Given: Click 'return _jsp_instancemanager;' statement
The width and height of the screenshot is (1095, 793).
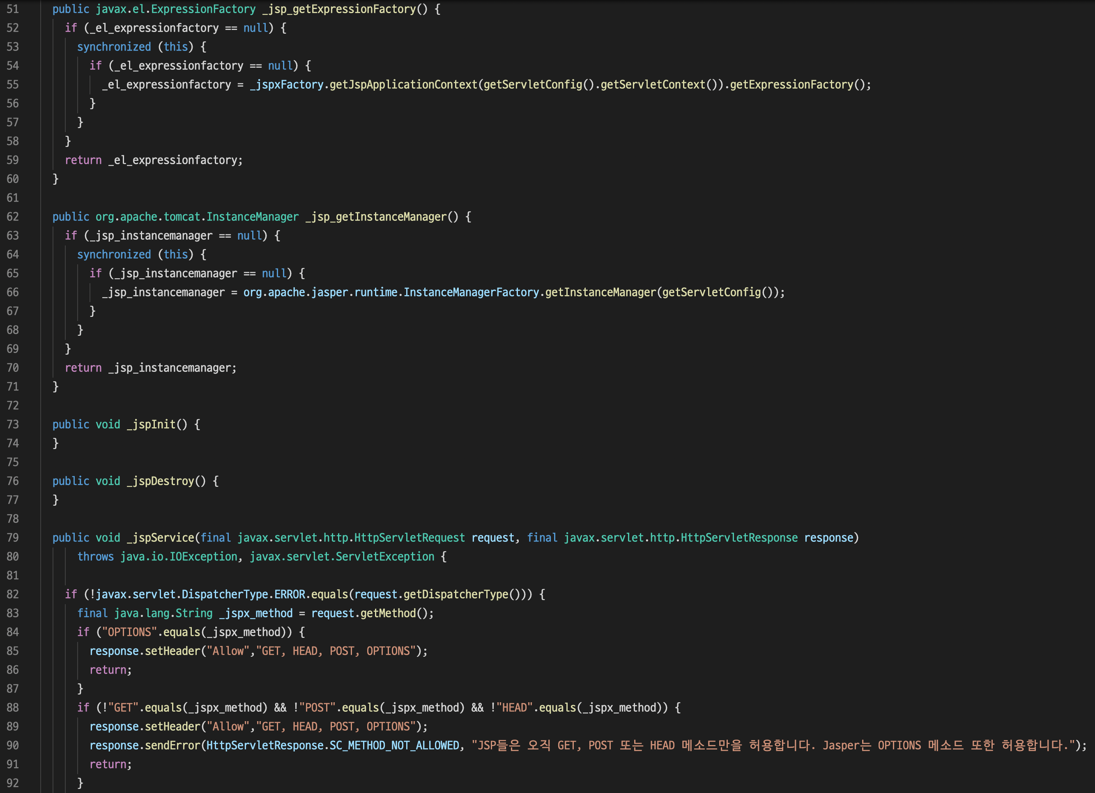Looking at the screenshot, I should click(151, 367).
